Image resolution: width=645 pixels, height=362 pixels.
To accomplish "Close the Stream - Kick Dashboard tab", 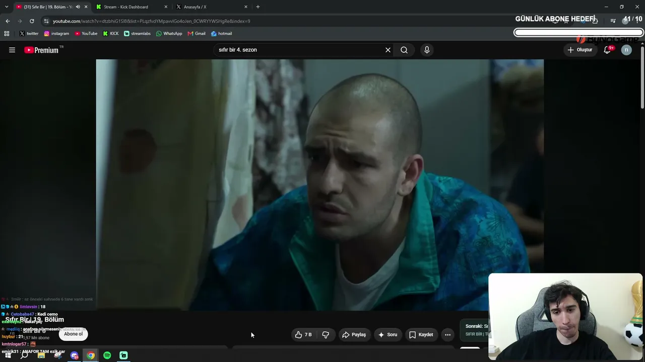I will (x=166, y=7).
